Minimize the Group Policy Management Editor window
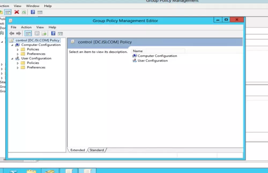This screenshot has width=268, height=173. (x=218, y=20)
